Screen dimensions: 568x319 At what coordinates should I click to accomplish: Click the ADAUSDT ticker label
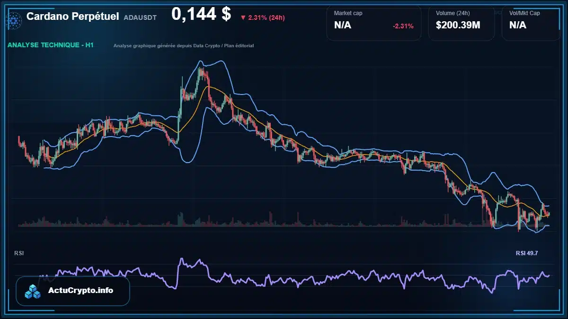point(140,17)
